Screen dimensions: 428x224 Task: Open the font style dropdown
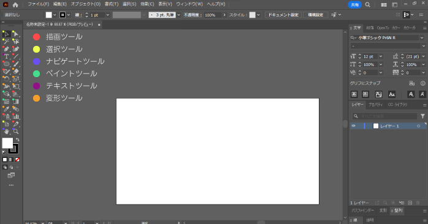423,46
